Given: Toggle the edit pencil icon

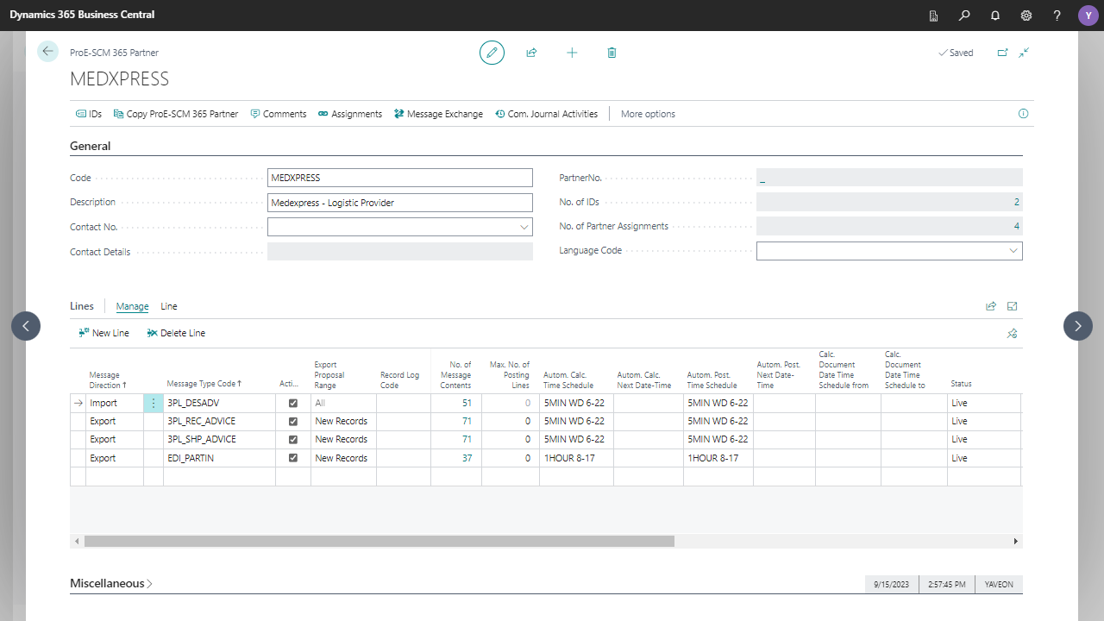Looking at the screenshot, I should [x=492, y=53].
